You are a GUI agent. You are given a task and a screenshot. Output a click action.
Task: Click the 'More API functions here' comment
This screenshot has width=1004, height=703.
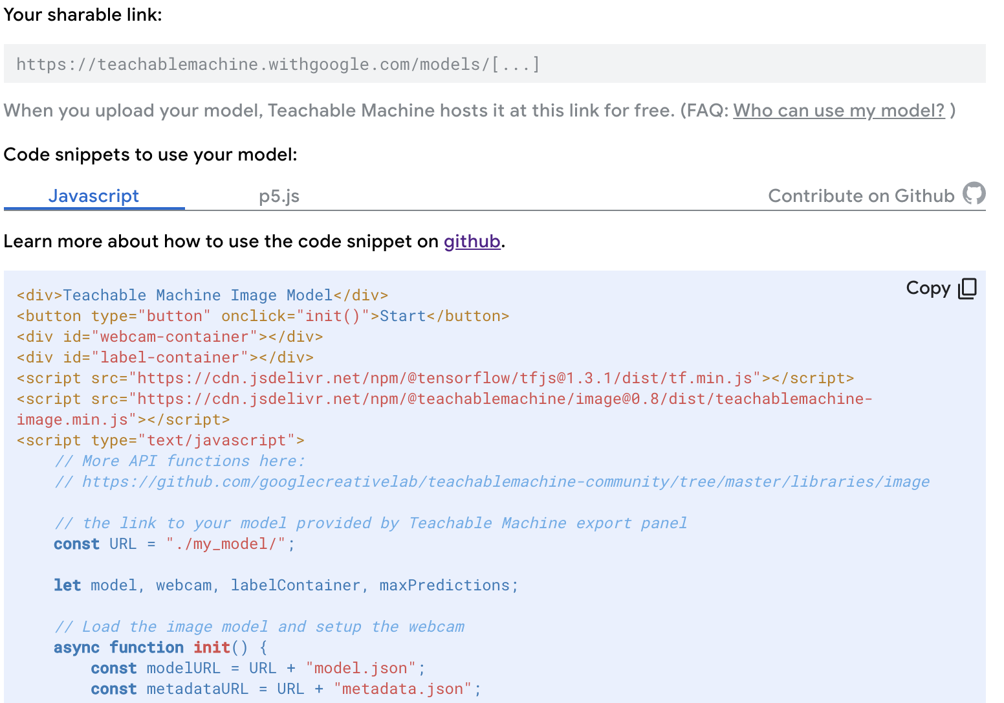pyautogui.click(x=179, y=461)
